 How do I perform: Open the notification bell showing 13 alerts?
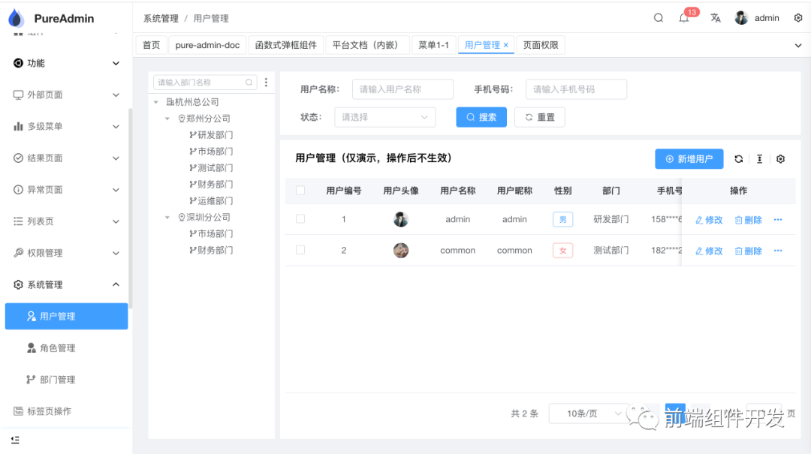coord(684,17)
